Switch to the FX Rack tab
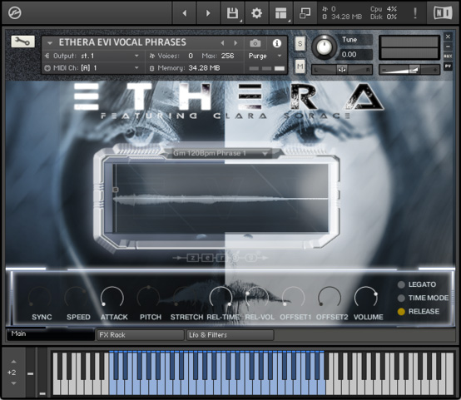 coord(141,335)
